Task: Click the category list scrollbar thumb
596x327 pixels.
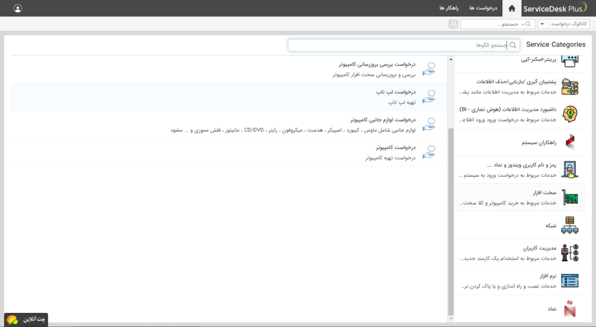Action: coord(451,222)
